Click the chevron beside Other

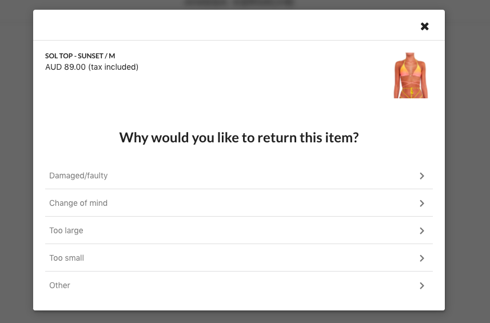coord(422,286)
